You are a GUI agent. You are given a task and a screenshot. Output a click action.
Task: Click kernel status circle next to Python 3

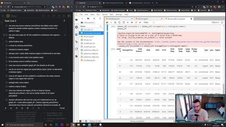(222, 23)
